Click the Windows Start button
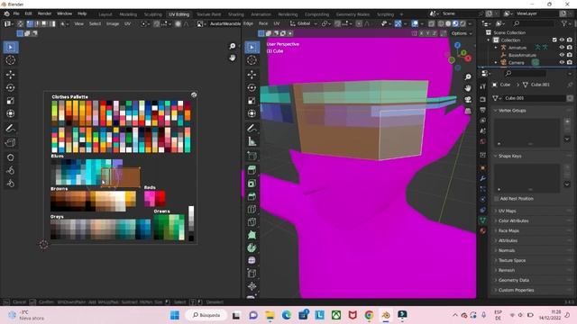The height and width of the screenshot is (324, 577). pos(175,315)
